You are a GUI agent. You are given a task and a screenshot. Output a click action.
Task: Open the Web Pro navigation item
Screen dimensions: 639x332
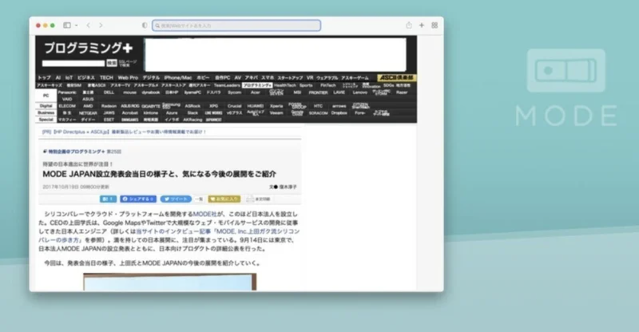[x=128, y=78]
